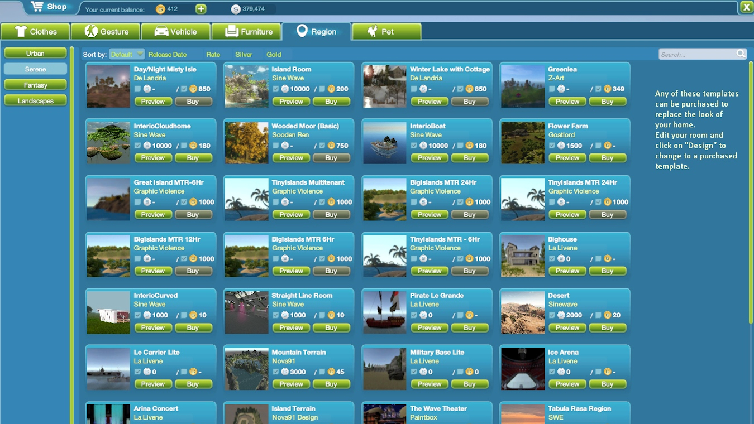Tick the silver checkbox on Island Room
754x424 pixels.
(x=275, y=89)
